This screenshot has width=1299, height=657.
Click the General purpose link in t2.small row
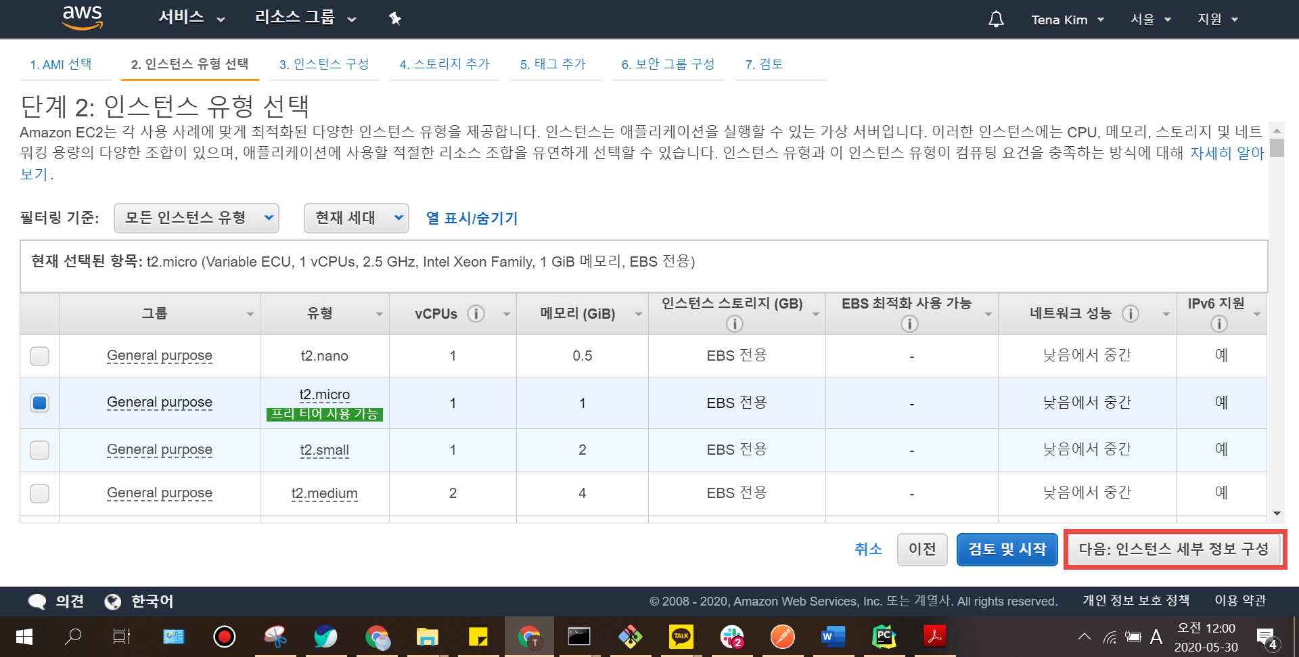pyautogui.click(x=160, y=450)
